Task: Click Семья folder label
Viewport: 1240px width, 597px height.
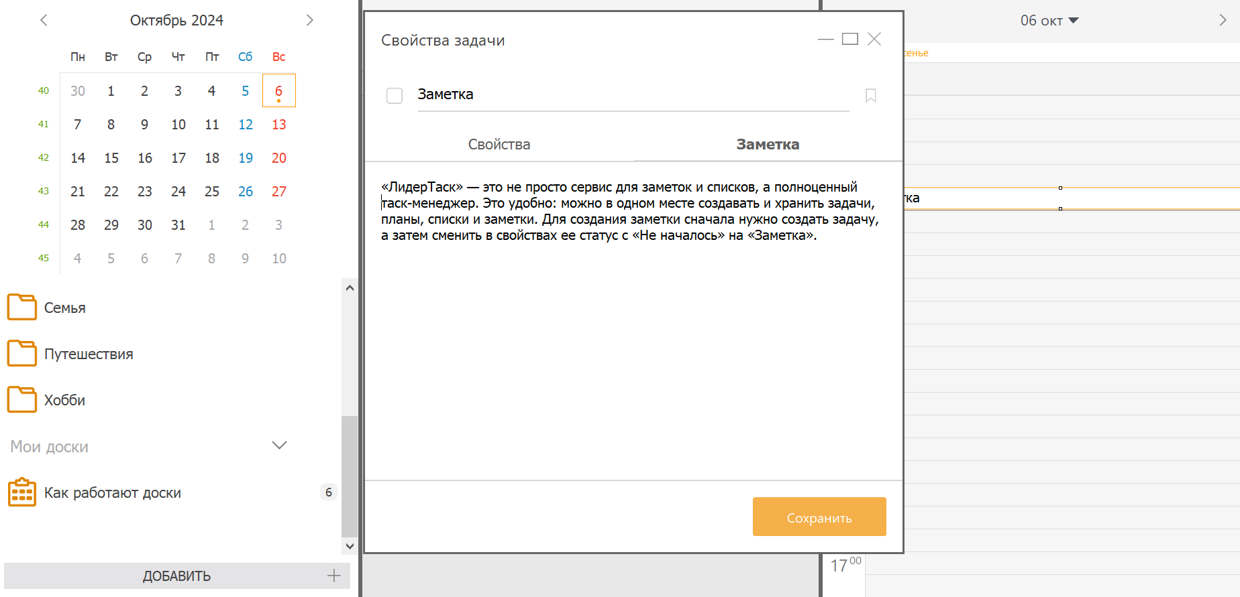Action: 65,308
